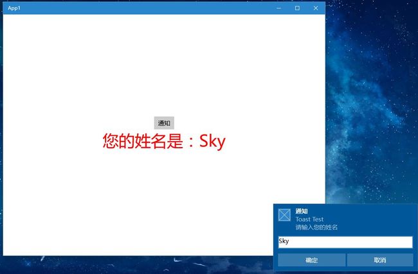Click the App1 window title text
Viewport: 418px width, 274px height.
tap(14, 8)
